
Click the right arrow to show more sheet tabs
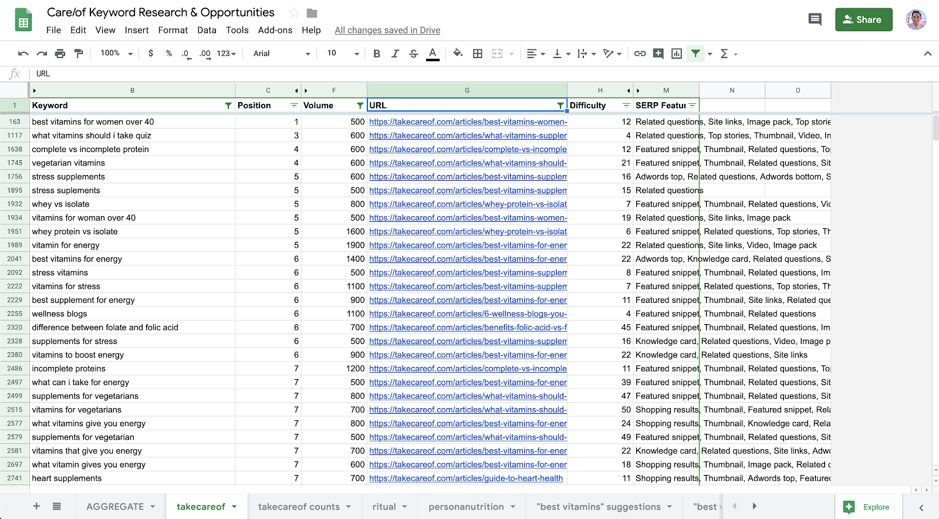point(755,506)
